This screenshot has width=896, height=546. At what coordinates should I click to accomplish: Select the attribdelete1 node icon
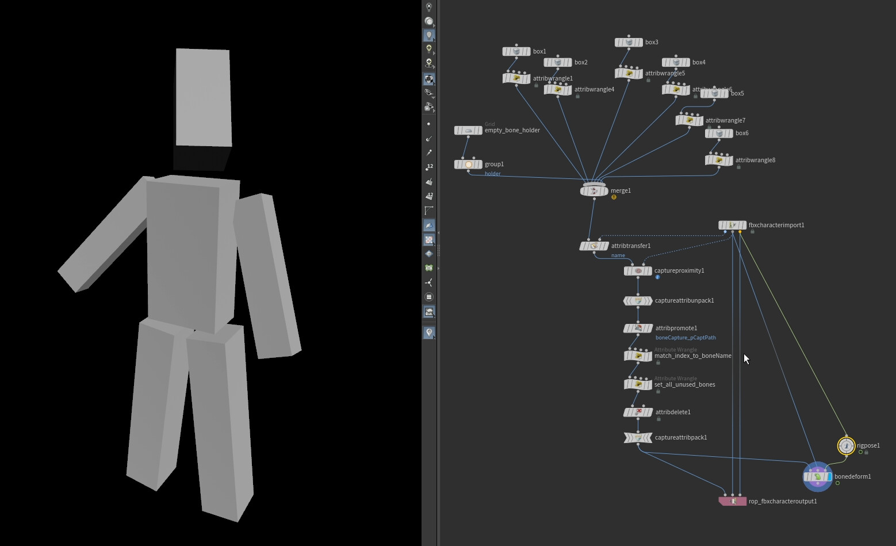(638, 412)
